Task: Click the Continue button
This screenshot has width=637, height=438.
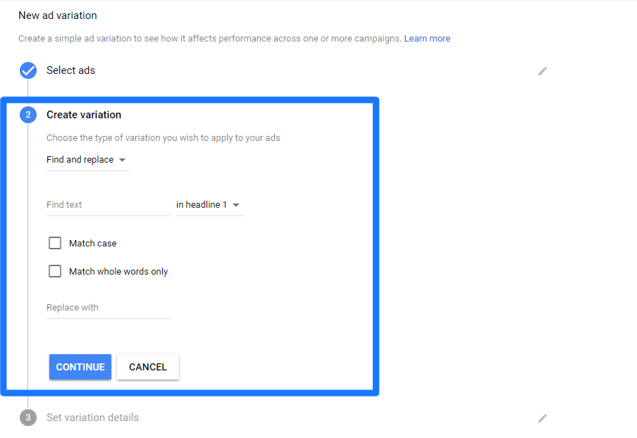Action: 80,367
